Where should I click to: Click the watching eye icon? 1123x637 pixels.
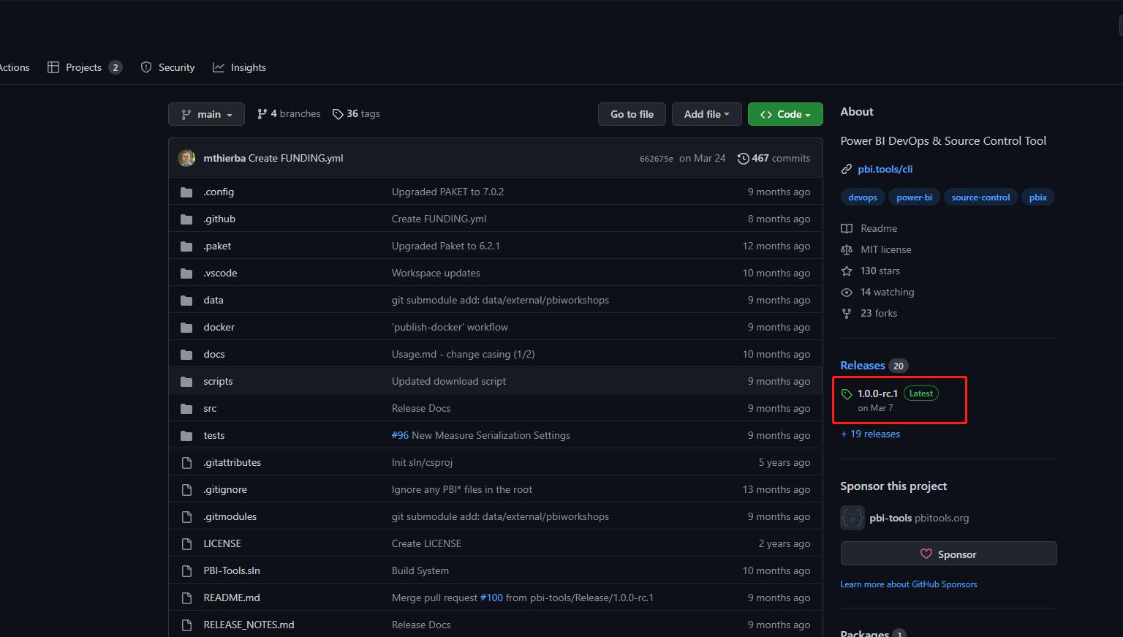click(846, 292)
